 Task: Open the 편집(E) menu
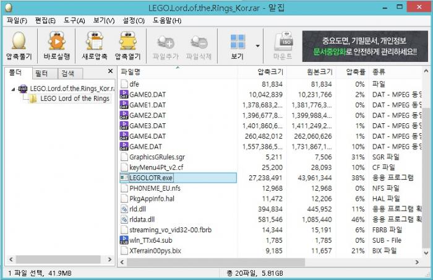[x=45, y=20]
